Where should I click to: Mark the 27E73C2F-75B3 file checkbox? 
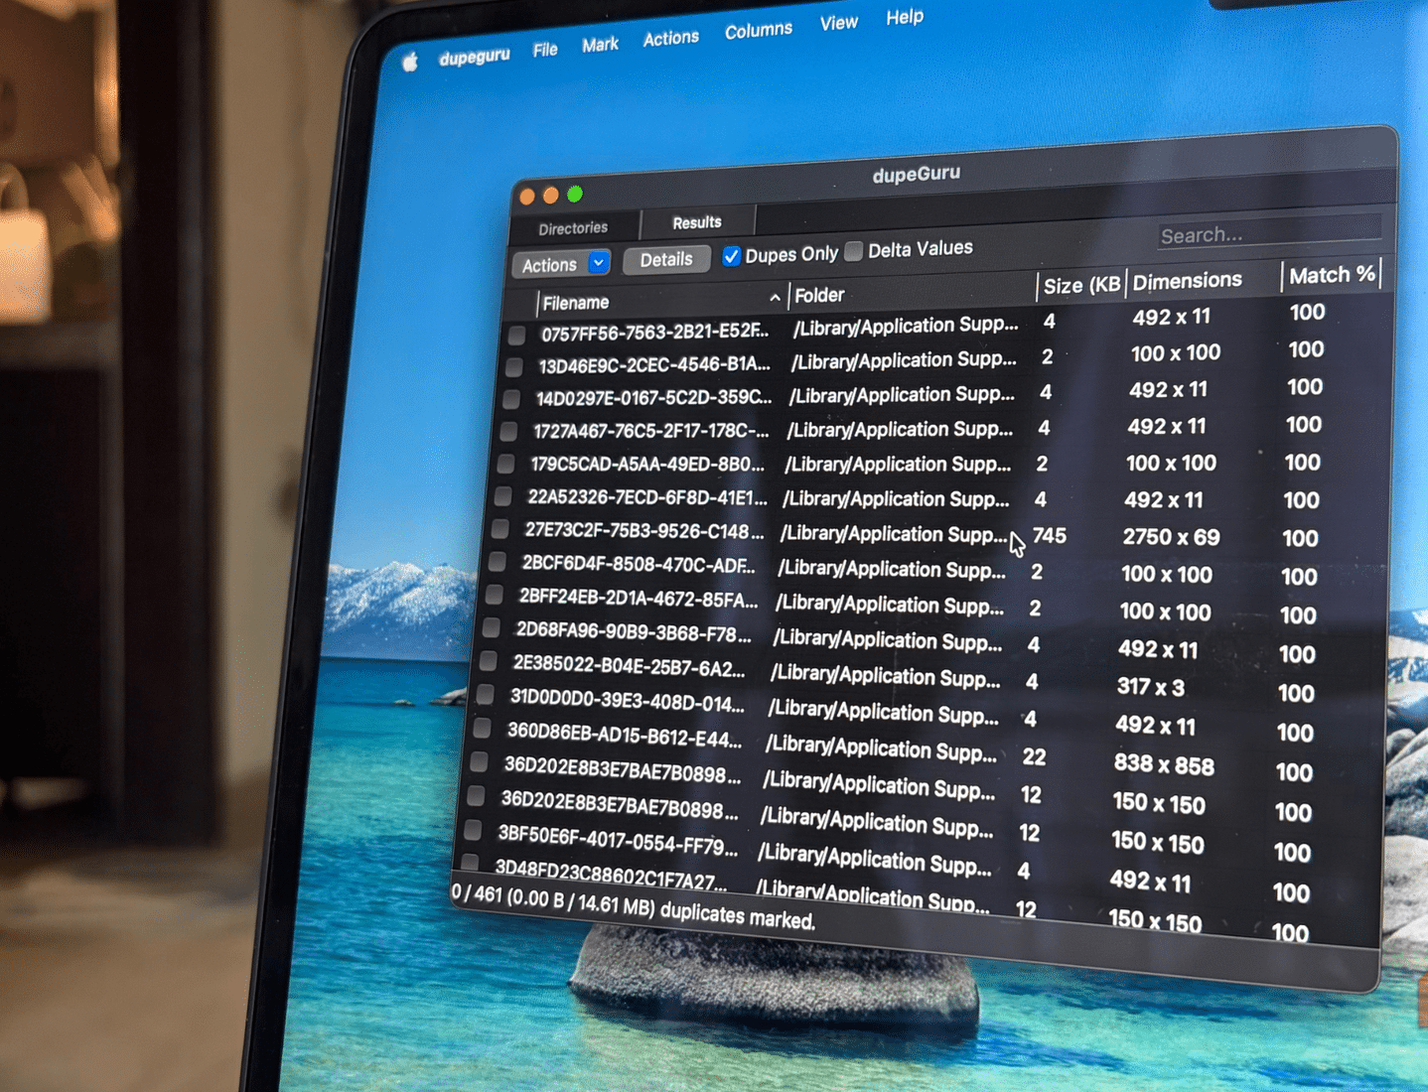(500, 528)
